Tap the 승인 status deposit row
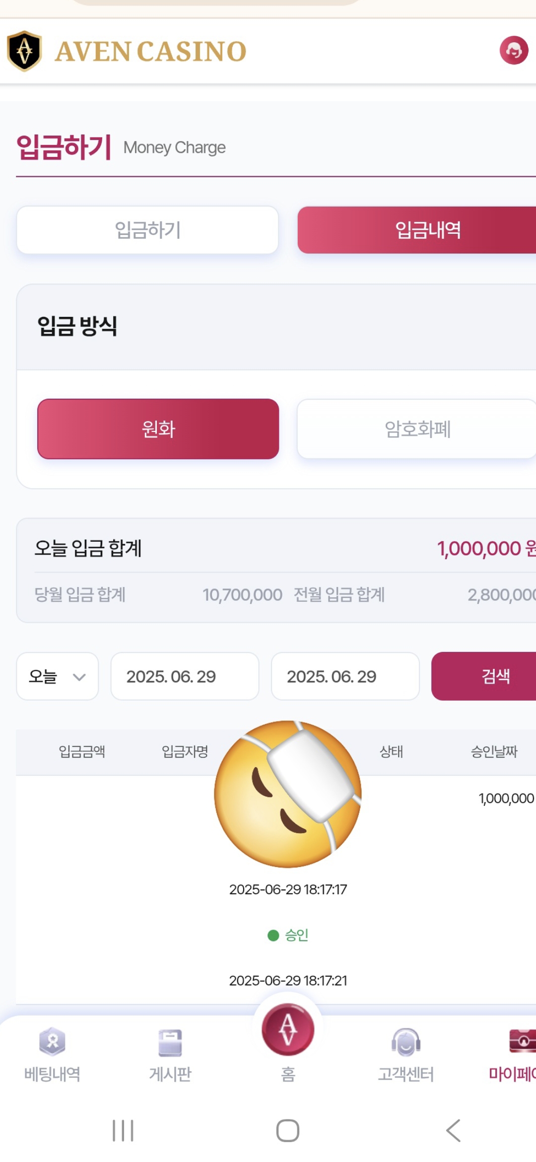 pyautogui.click(x=288, y=935)
